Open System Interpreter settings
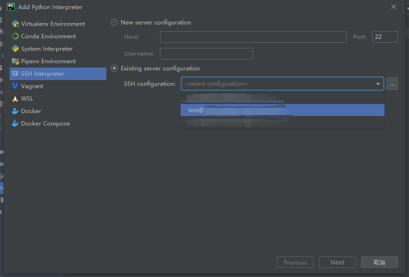The width and height of the screenshot is (409, 277). click(58, 49)
